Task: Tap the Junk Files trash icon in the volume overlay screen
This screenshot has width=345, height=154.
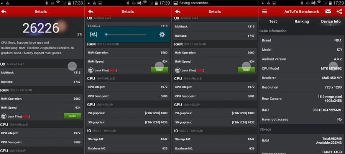Action: (90, 70)
